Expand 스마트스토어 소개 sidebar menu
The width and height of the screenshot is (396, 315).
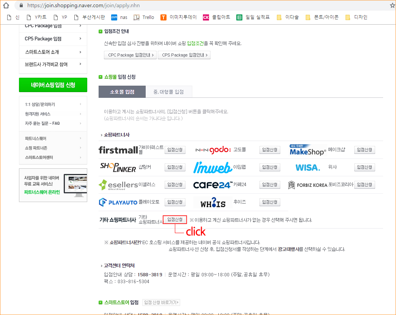[53, 52]
